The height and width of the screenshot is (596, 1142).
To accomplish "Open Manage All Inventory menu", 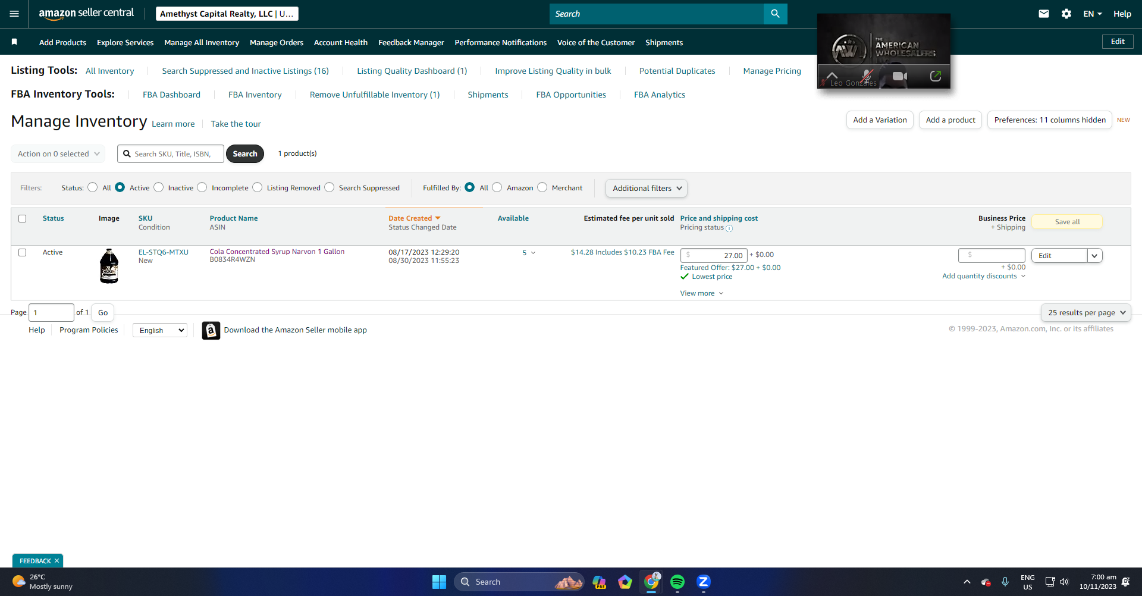I will pos(202,42).
